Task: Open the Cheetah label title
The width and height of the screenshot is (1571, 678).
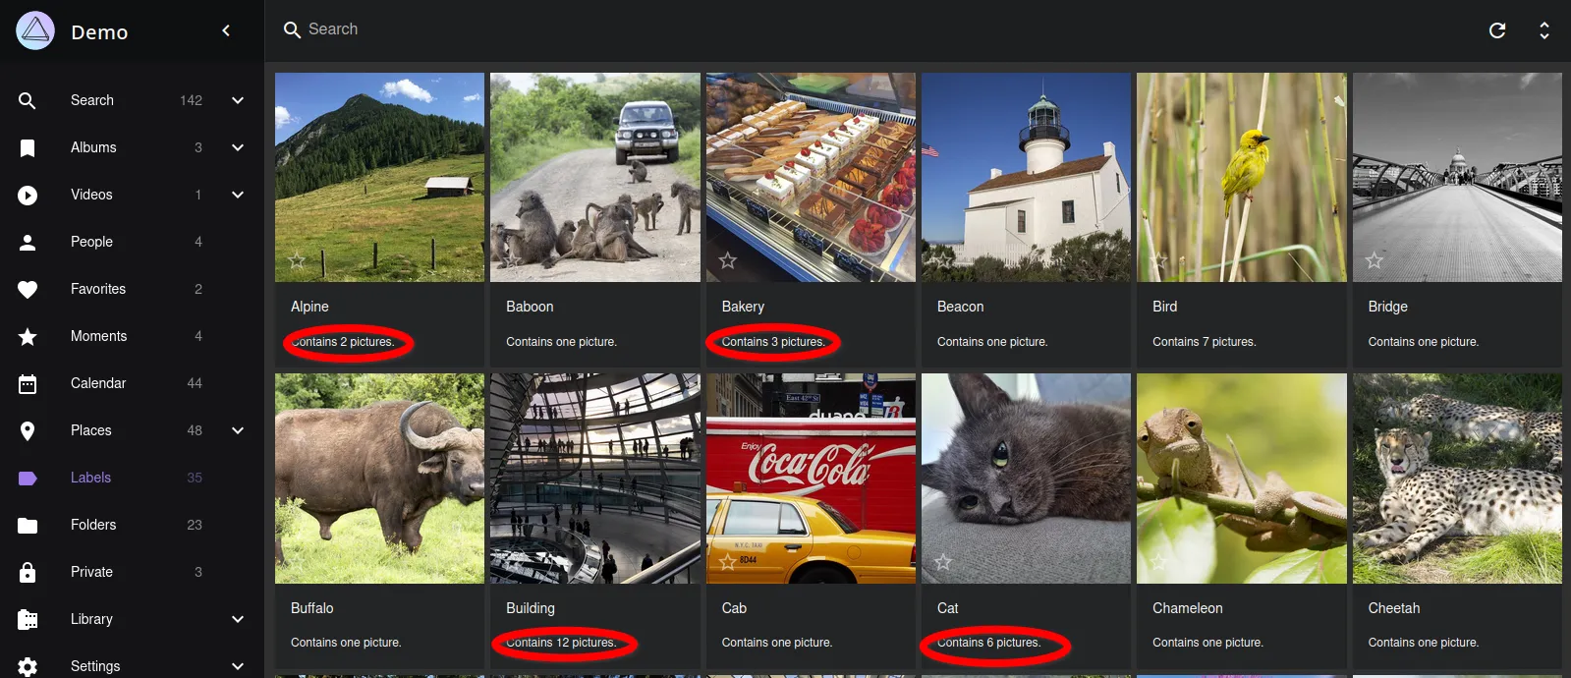Action: tap(1393, 608)
